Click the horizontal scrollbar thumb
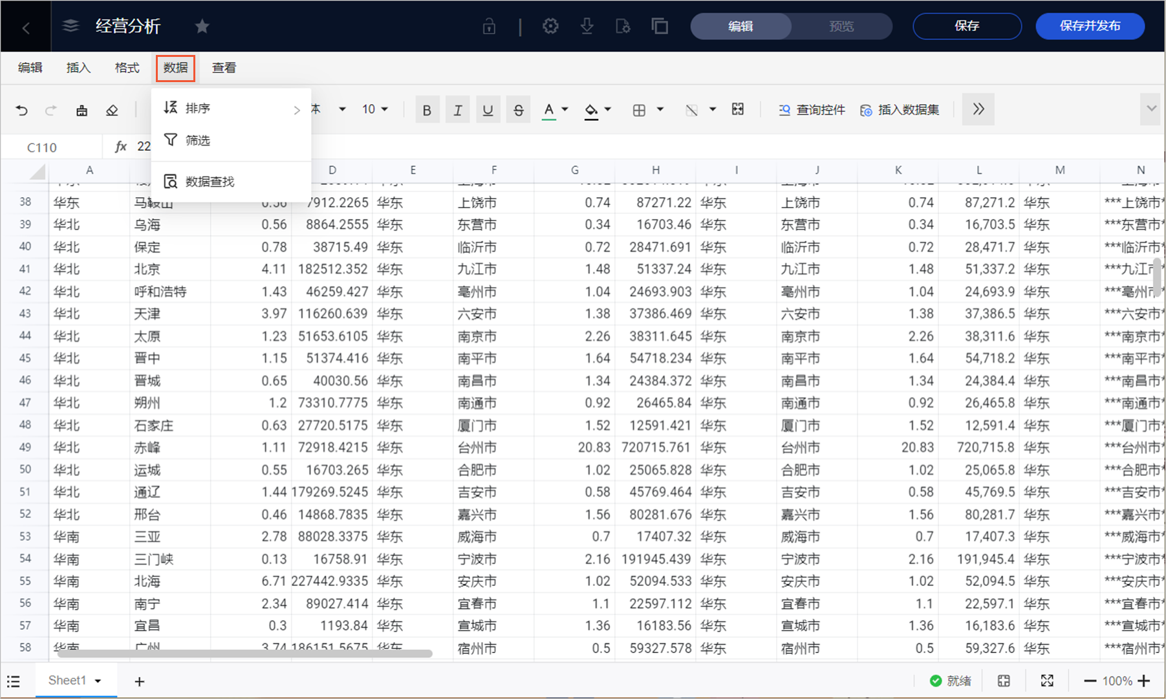The height and width of the screenshot is (699, 1166). [x=244, y=654]
